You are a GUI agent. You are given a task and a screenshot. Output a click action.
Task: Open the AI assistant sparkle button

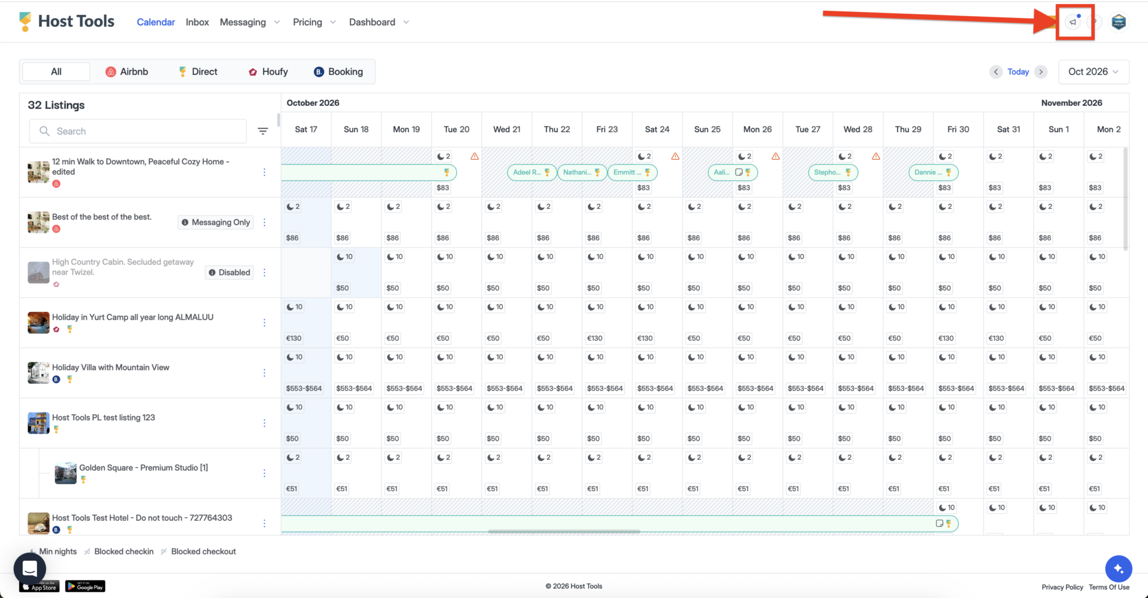click(x=1119, y=569)
